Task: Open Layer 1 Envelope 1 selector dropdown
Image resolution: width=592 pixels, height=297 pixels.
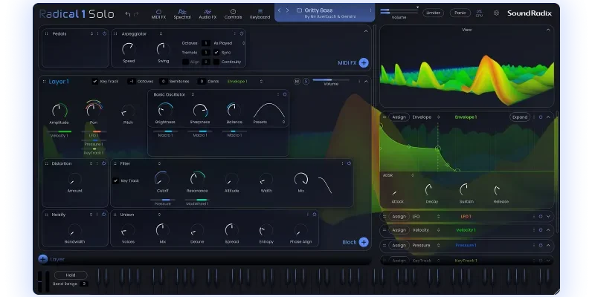Action: (245, 82)
